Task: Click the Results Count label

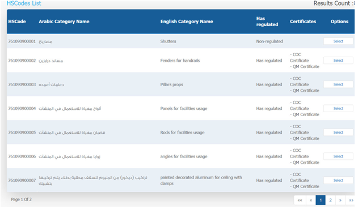Action: 334,3
